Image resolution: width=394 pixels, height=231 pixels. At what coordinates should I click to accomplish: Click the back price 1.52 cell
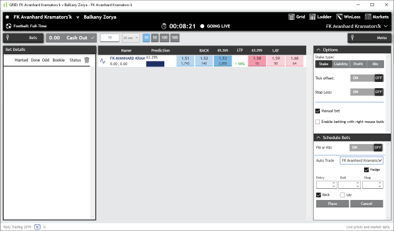[204, 61]
